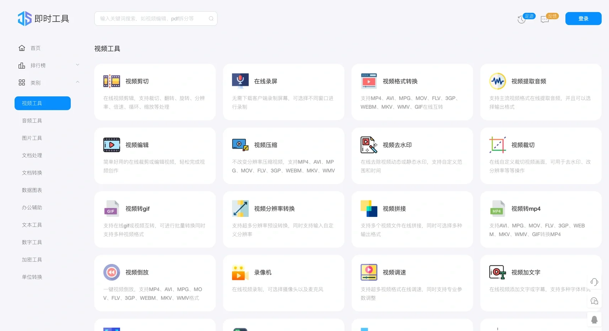The image size is (609, 331).
Task: Select the 录像机 camera icon
Action: pyautogui.click(x=240, y=272)
